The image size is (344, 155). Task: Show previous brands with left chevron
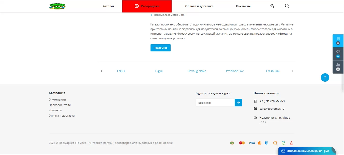click(102, 71)
